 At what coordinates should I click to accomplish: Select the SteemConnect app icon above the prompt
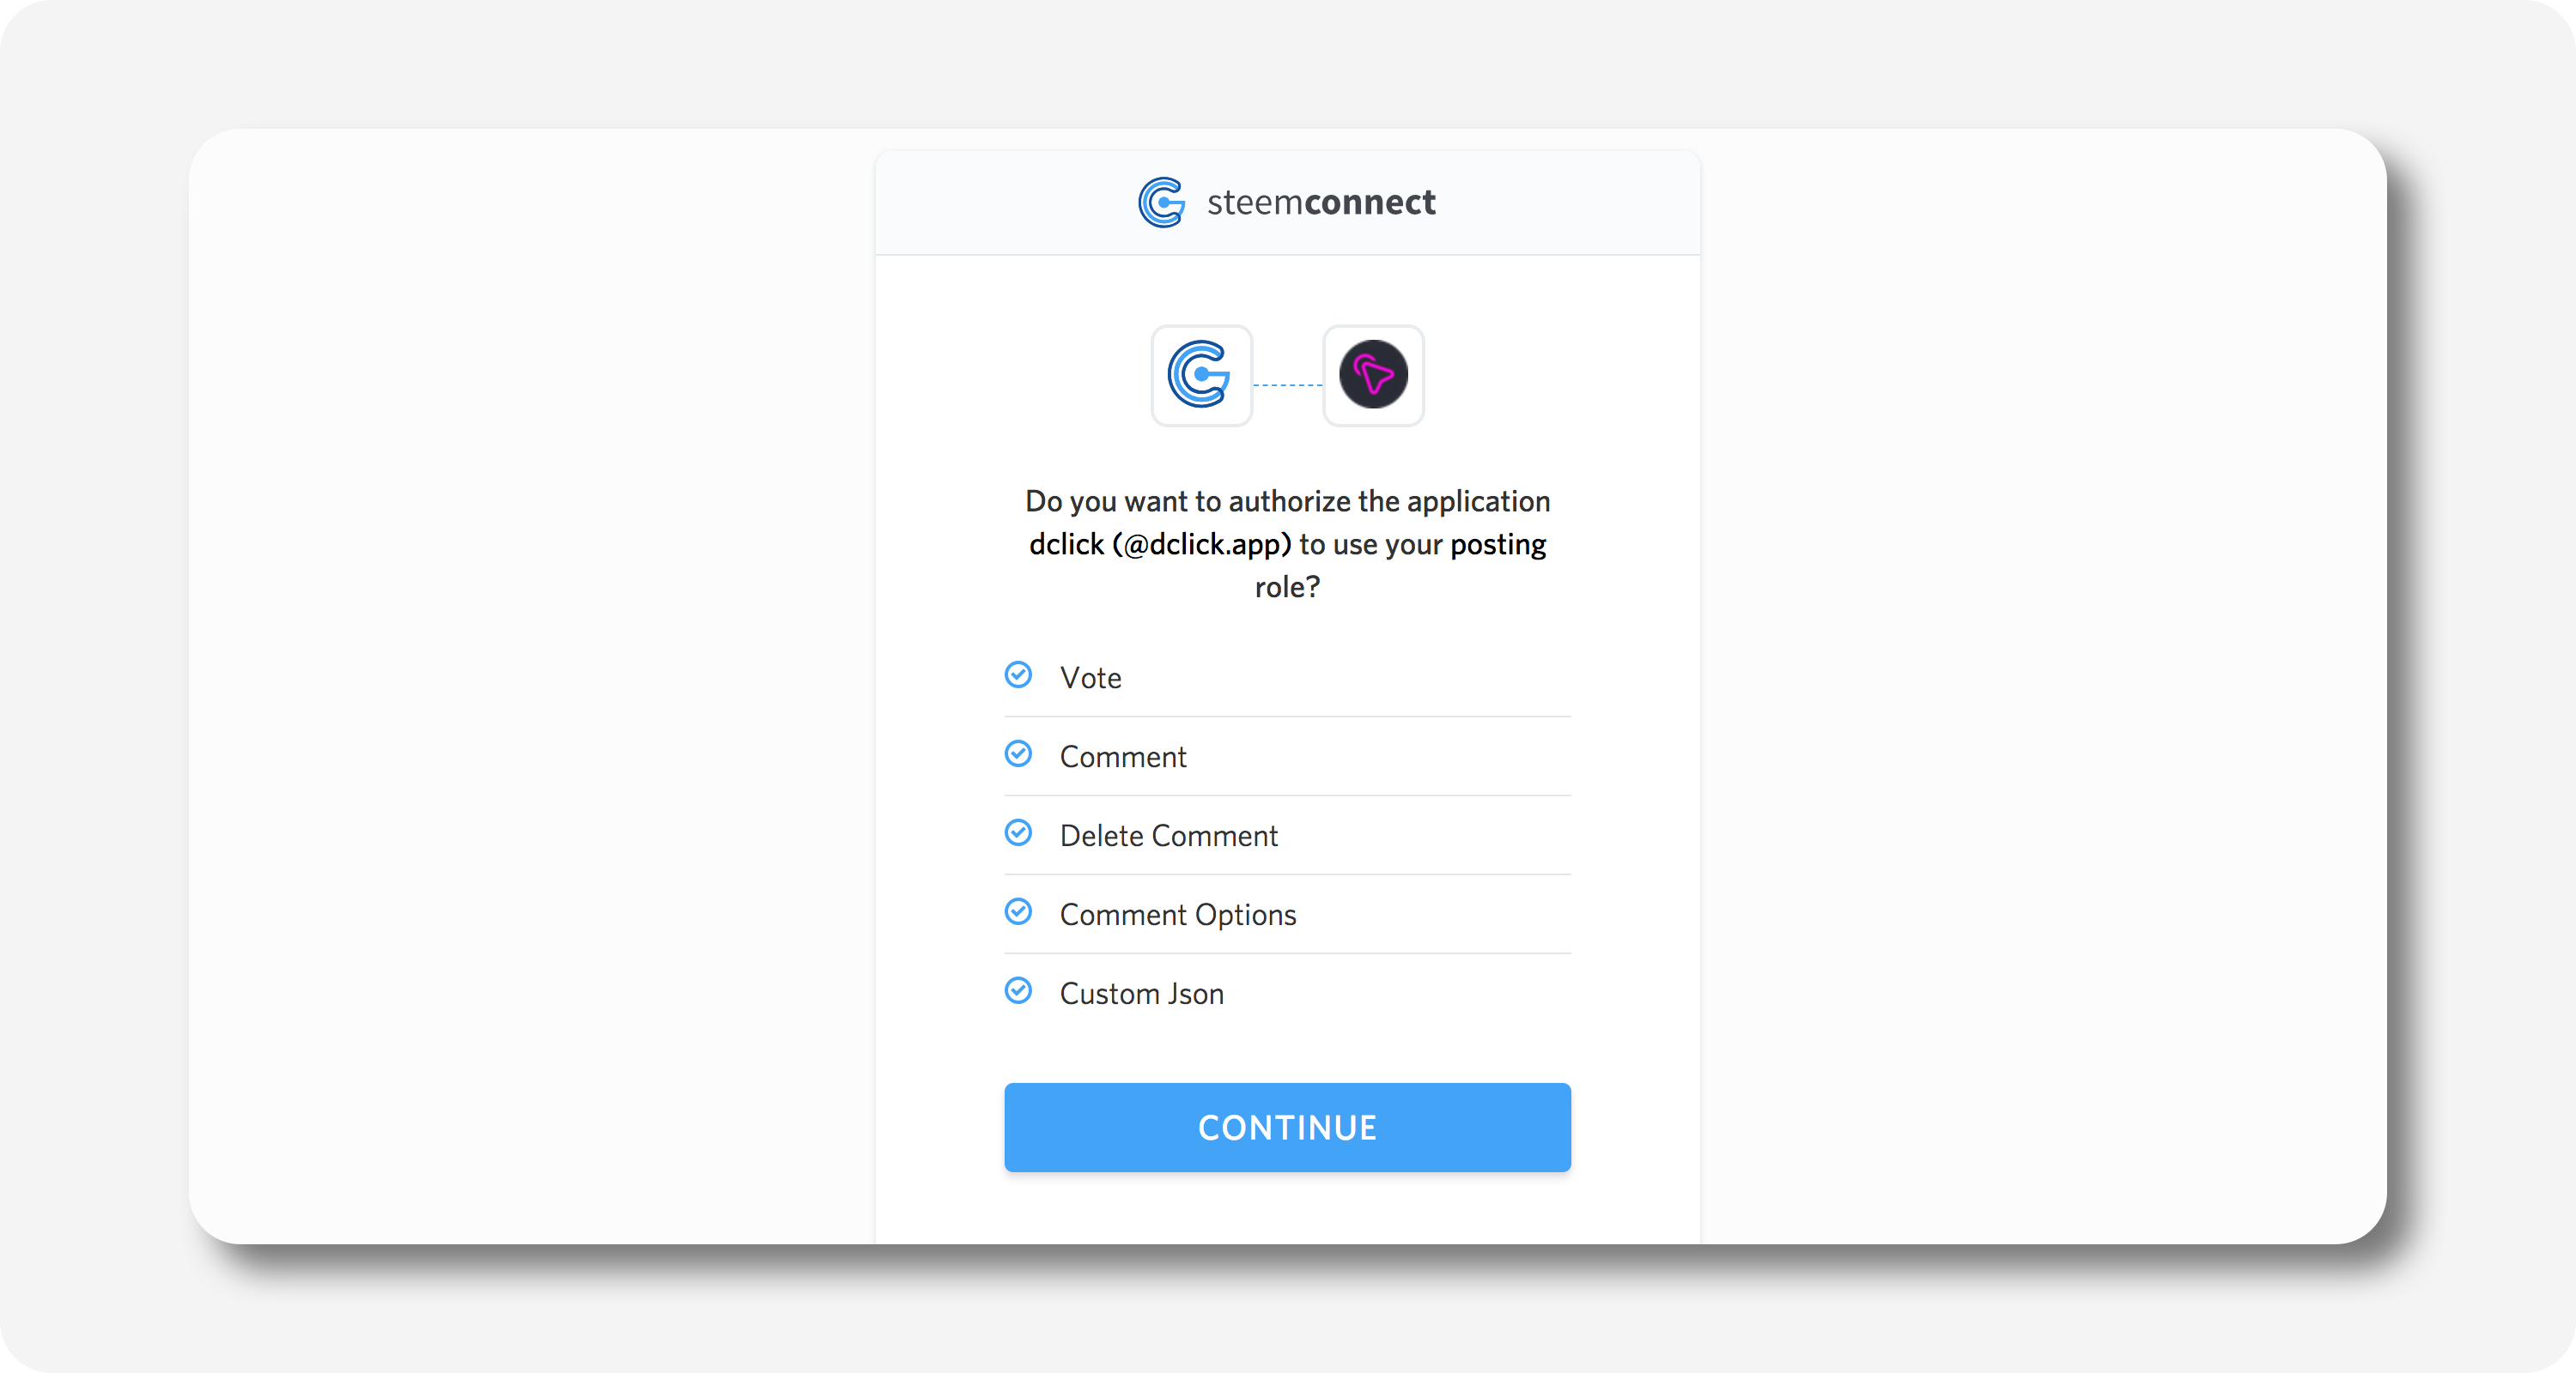1201,376
